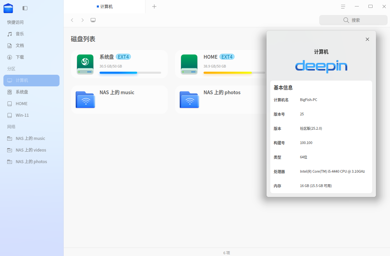Open Downloads (下载) in the sidebar
Image resolution: width=390 pixels, height=256 pixels.
tap(31, 57)
